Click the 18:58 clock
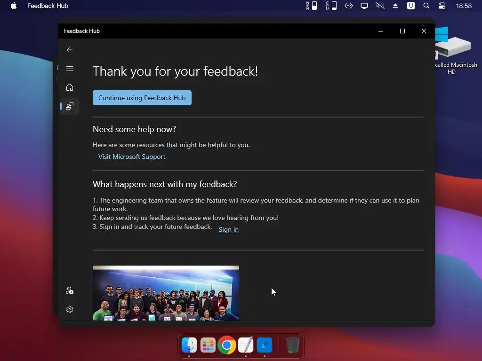Image resolution: width=482 pixels, height=361 pixels. [464, 6]
